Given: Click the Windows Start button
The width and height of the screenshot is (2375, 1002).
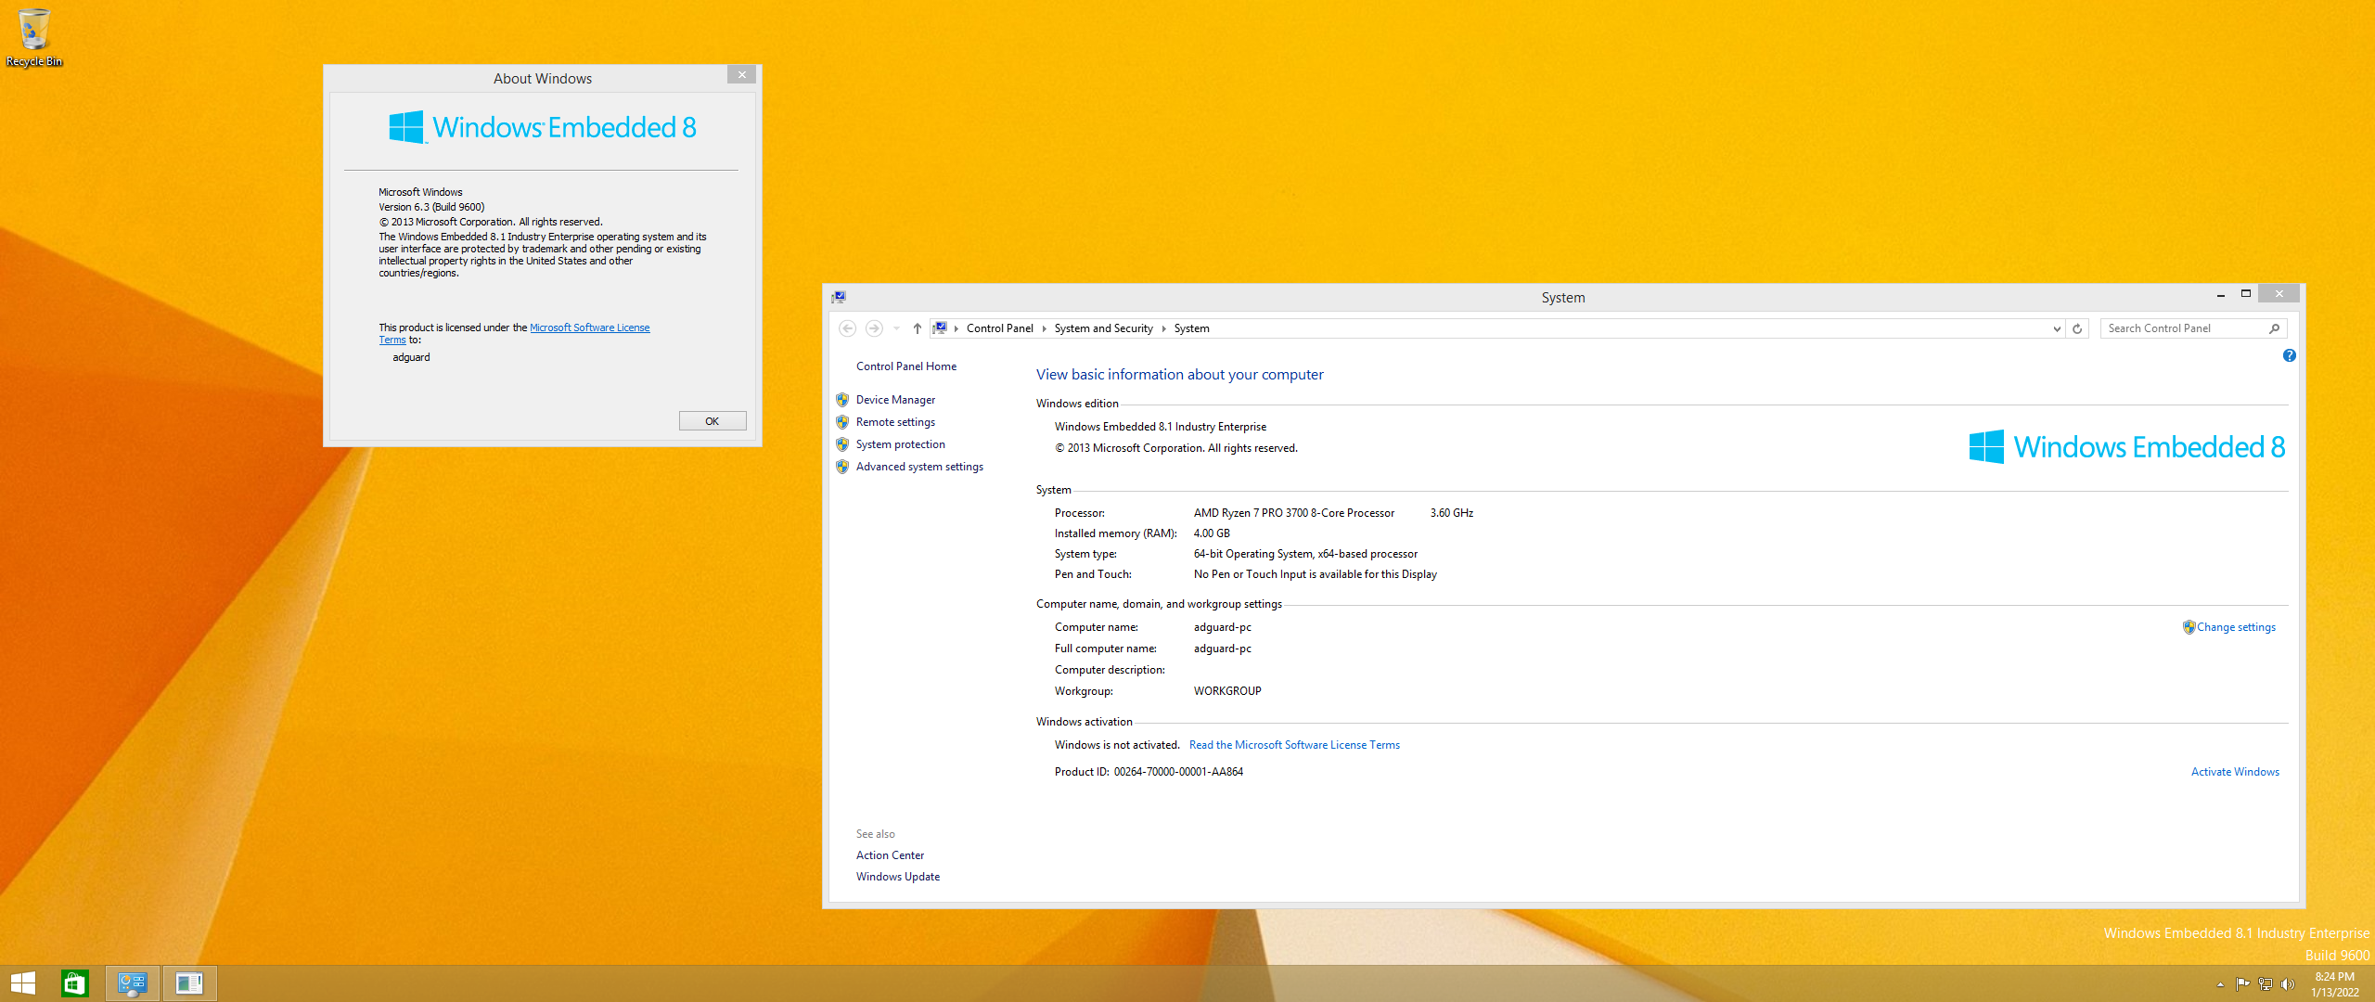Looking at the screenshot, I should tap(23, 983).
